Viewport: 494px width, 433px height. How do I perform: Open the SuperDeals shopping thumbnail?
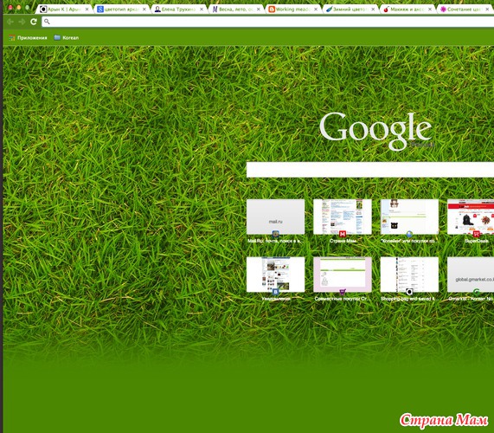471,216
